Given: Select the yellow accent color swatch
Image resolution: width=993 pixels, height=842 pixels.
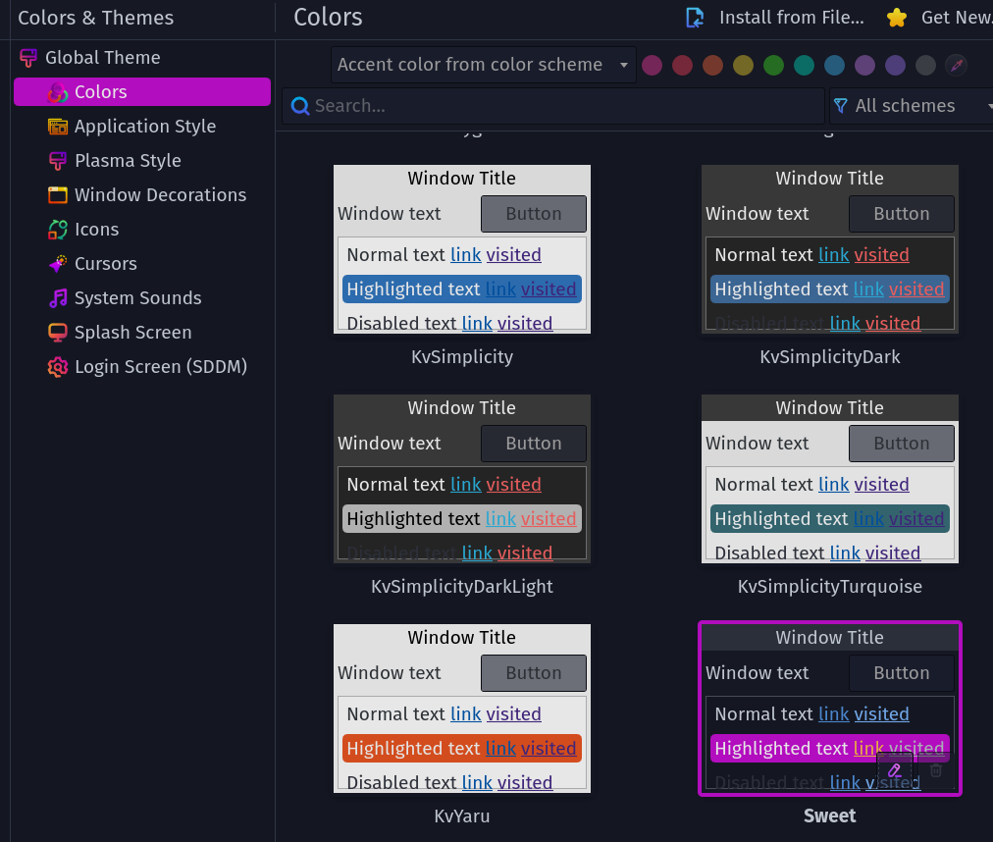Looking at the screenshot, I should [744, 66].
